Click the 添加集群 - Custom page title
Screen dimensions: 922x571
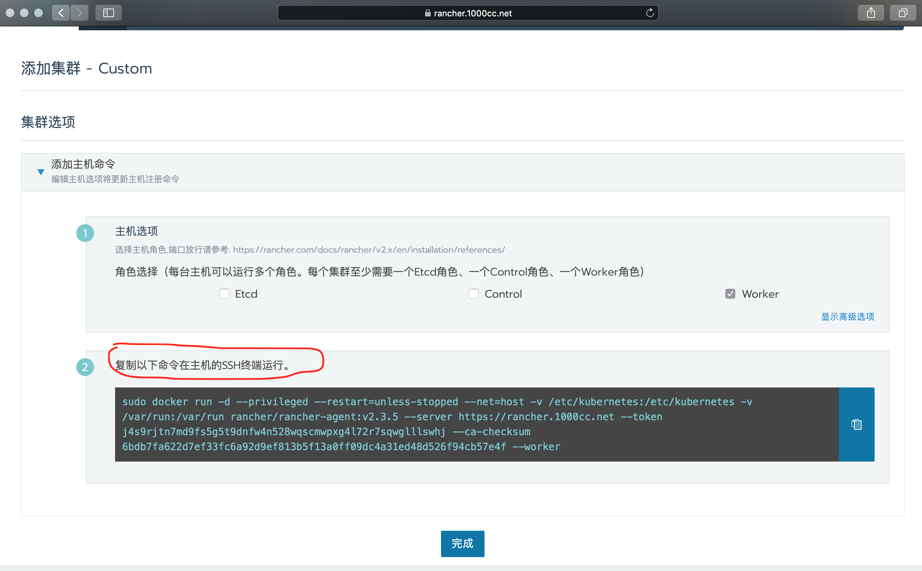pyautogui.click(x=87, y=68)
